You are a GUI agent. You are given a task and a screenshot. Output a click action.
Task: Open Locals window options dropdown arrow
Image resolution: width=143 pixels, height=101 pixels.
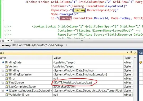coord(127,53)
